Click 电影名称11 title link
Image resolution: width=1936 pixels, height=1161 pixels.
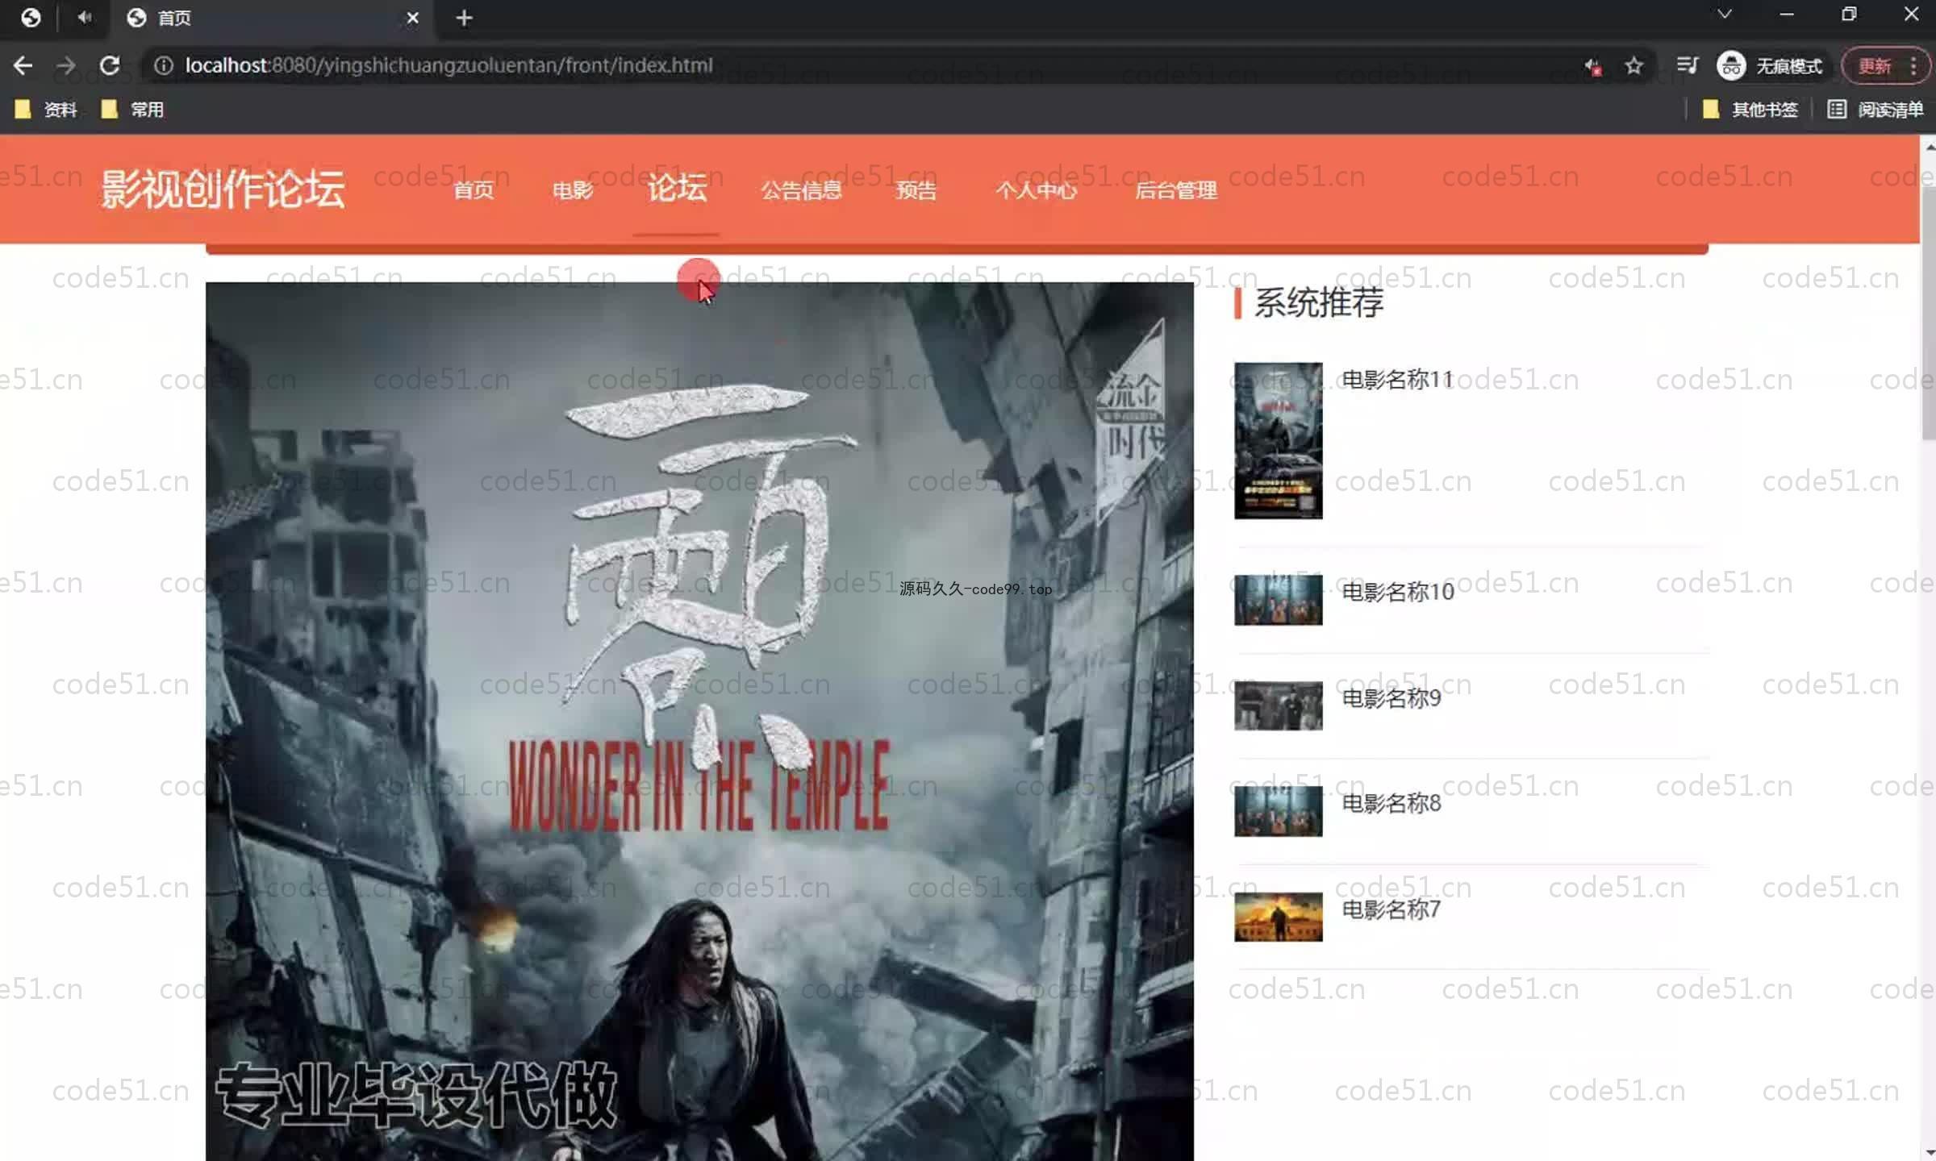click(1397, 379)
